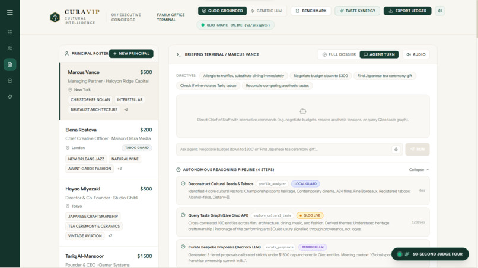The height and width of the screenshot is (268, 478).
Task: Select Negotiate budget down to $300 directive
Action: point(321,76)
